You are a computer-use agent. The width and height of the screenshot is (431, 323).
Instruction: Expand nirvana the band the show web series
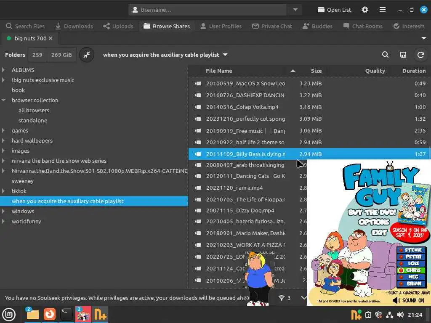coord(3,161)
